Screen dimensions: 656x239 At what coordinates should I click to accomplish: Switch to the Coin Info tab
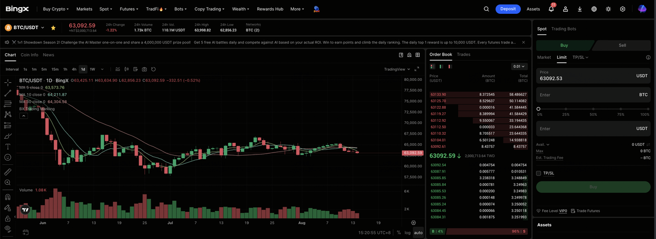pos(29,55)
